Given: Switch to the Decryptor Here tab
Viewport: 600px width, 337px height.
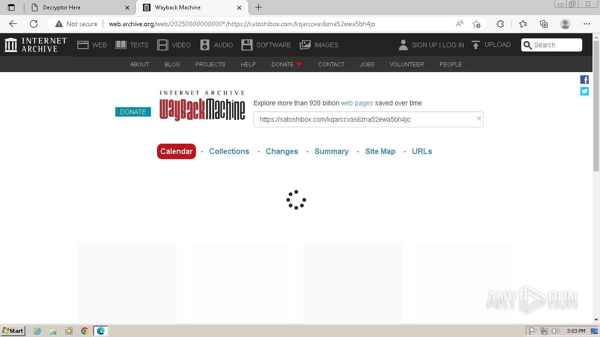Looking at the screenshot, I should 80,7.
